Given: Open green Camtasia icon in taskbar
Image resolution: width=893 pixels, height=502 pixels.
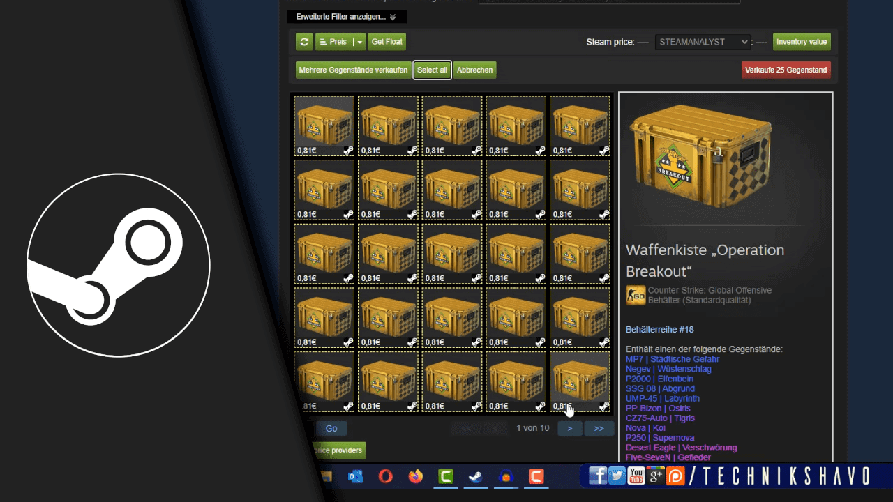Looking at the screenshot, I should point(446,477).
